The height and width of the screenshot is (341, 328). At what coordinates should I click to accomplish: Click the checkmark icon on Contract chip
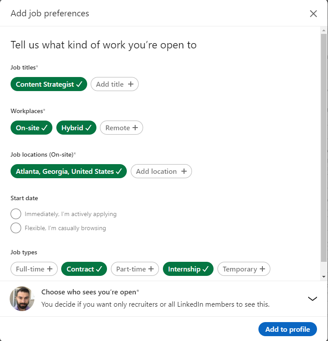99,269
